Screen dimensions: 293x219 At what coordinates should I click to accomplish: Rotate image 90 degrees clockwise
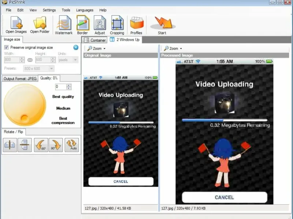click(56, 145)
